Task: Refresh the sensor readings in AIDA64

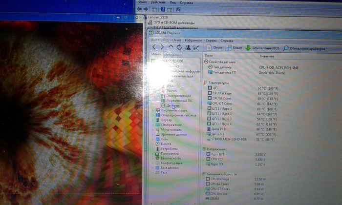Action: [179, 47]
